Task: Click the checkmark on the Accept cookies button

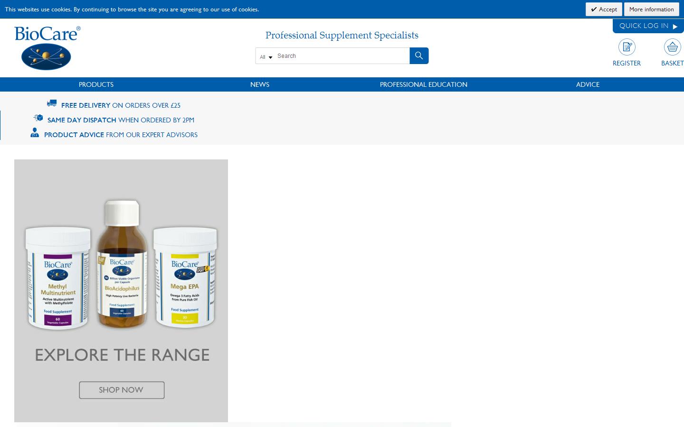Action: coord(593,9)
